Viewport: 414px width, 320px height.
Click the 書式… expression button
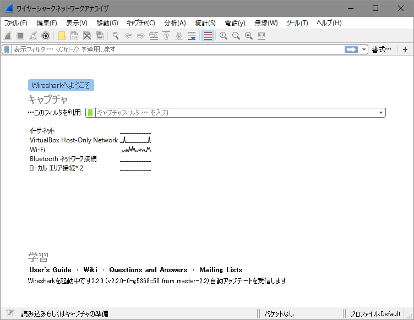[382, 49]
